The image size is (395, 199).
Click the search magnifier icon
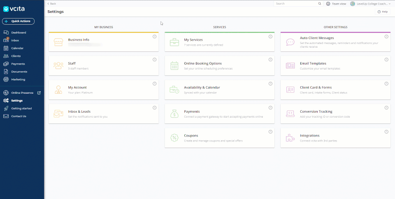tap(320, 4)
